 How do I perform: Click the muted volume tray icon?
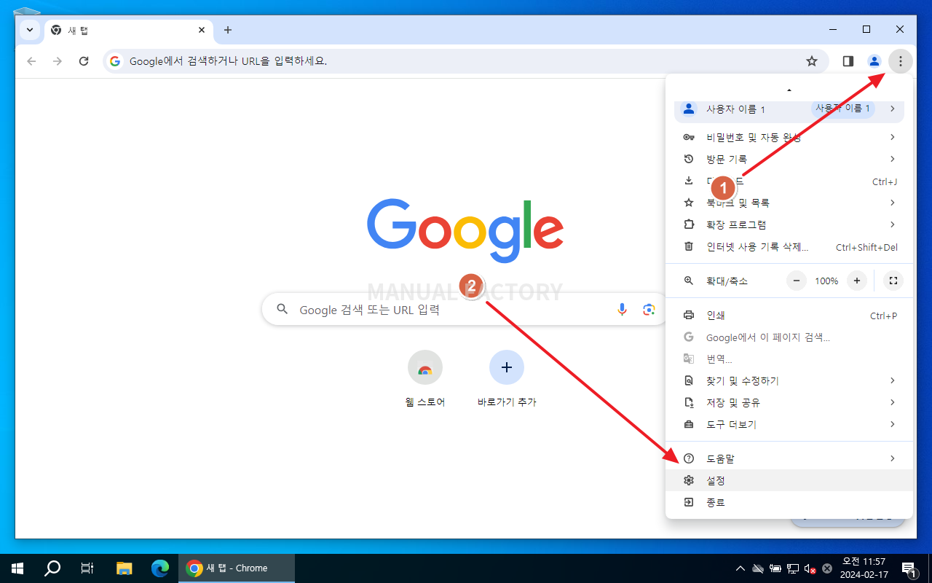[x=810, y=568]
